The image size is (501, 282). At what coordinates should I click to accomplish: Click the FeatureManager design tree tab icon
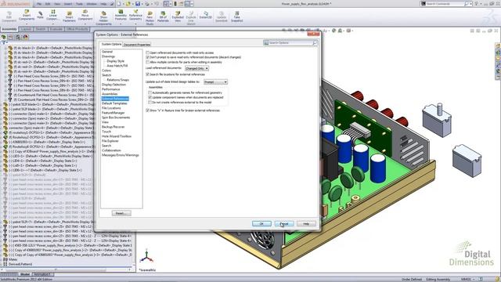point(4,37)
